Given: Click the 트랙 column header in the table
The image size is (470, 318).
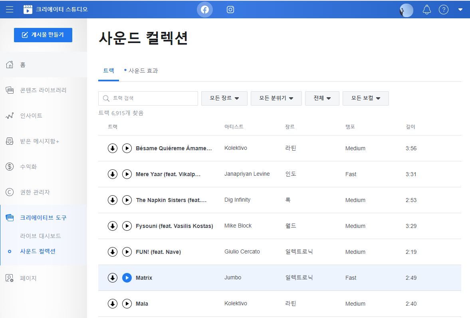Looking at the screenshot, I should 112,127.
